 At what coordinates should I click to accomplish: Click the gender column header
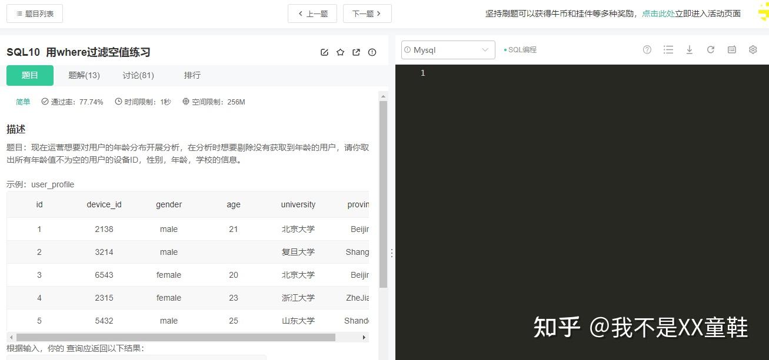coord(169,204)
